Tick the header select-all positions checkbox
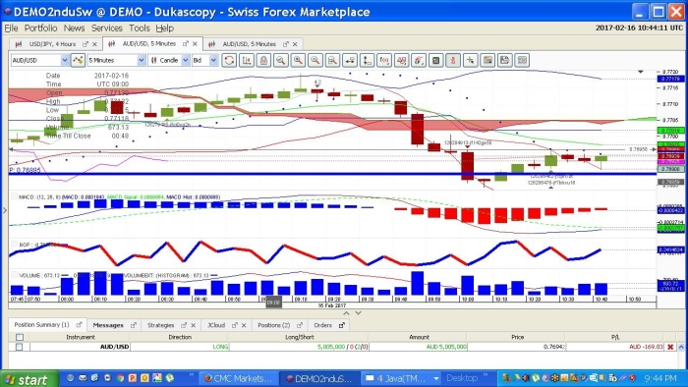This screenshot has height=387, width=688. coord(20,337)
